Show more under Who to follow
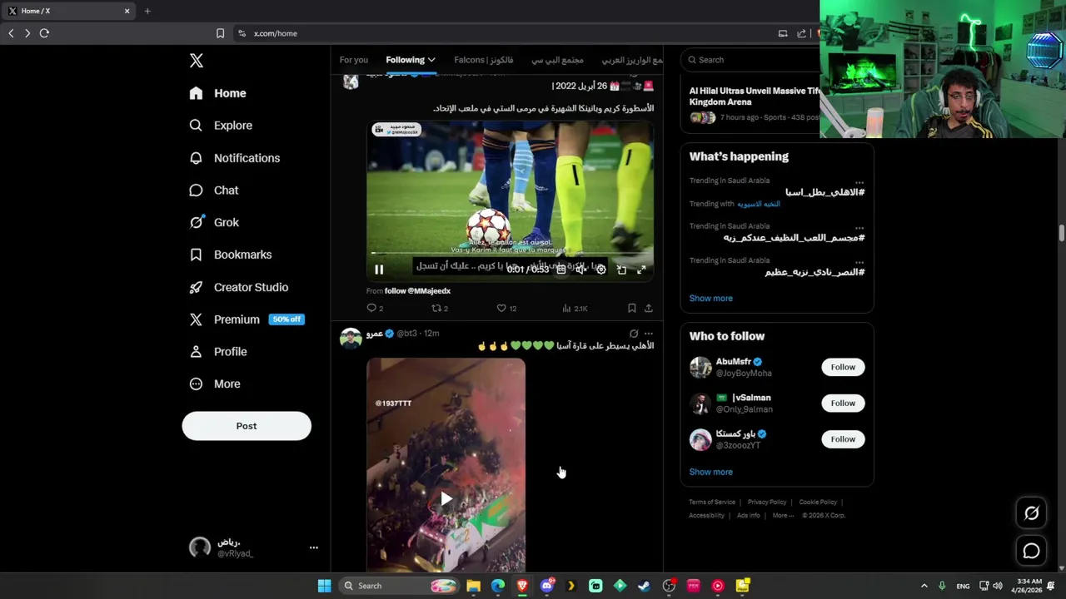This screenshot has height=599, width=1066. point(711,472)
